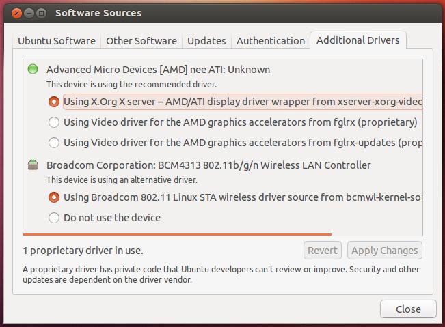Select X.Org X server AMD/ATI driver option
This screenshot has height=327, width=445.
click(236, 102)
